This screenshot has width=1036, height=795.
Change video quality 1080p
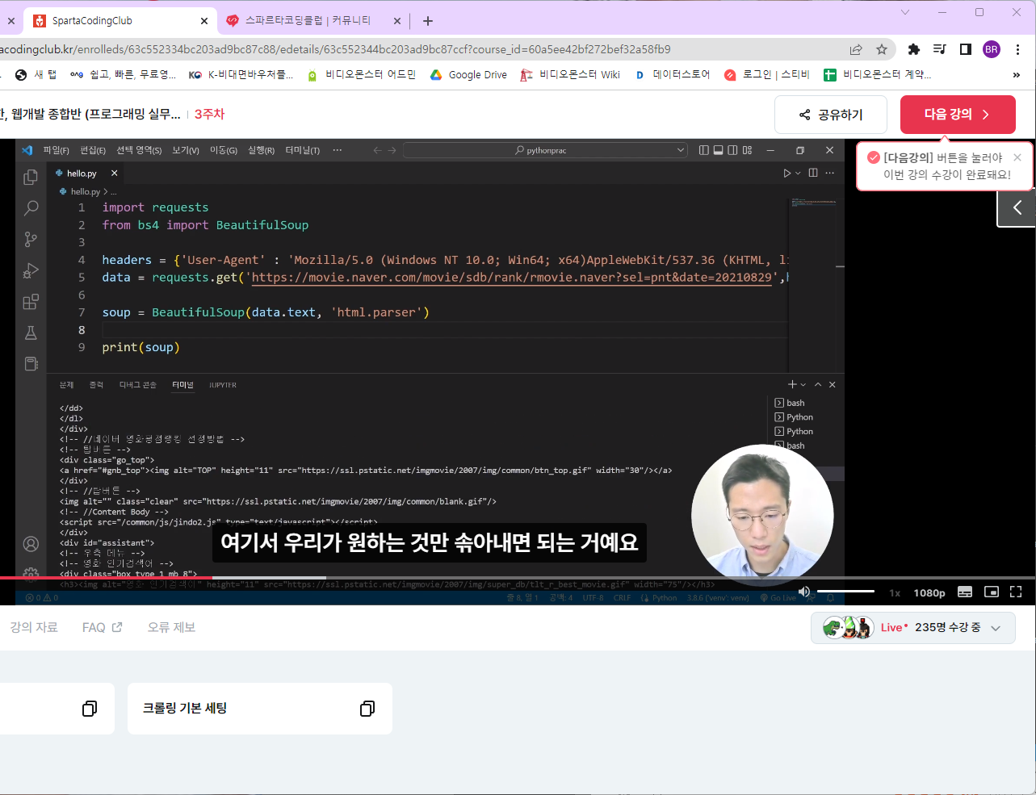click(929, 592)
